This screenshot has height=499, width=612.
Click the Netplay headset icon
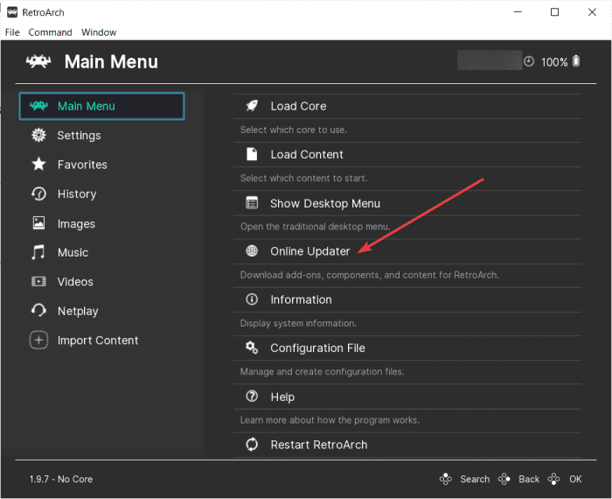click(38, 311)
